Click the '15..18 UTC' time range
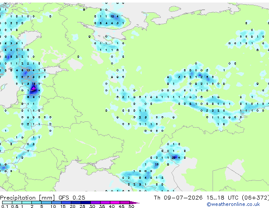 pos(222,198)
